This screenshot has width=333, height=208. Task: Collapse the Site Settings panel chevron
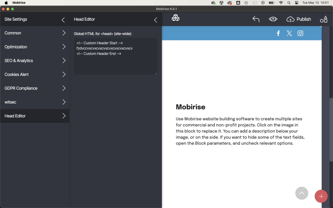point(63,20)
